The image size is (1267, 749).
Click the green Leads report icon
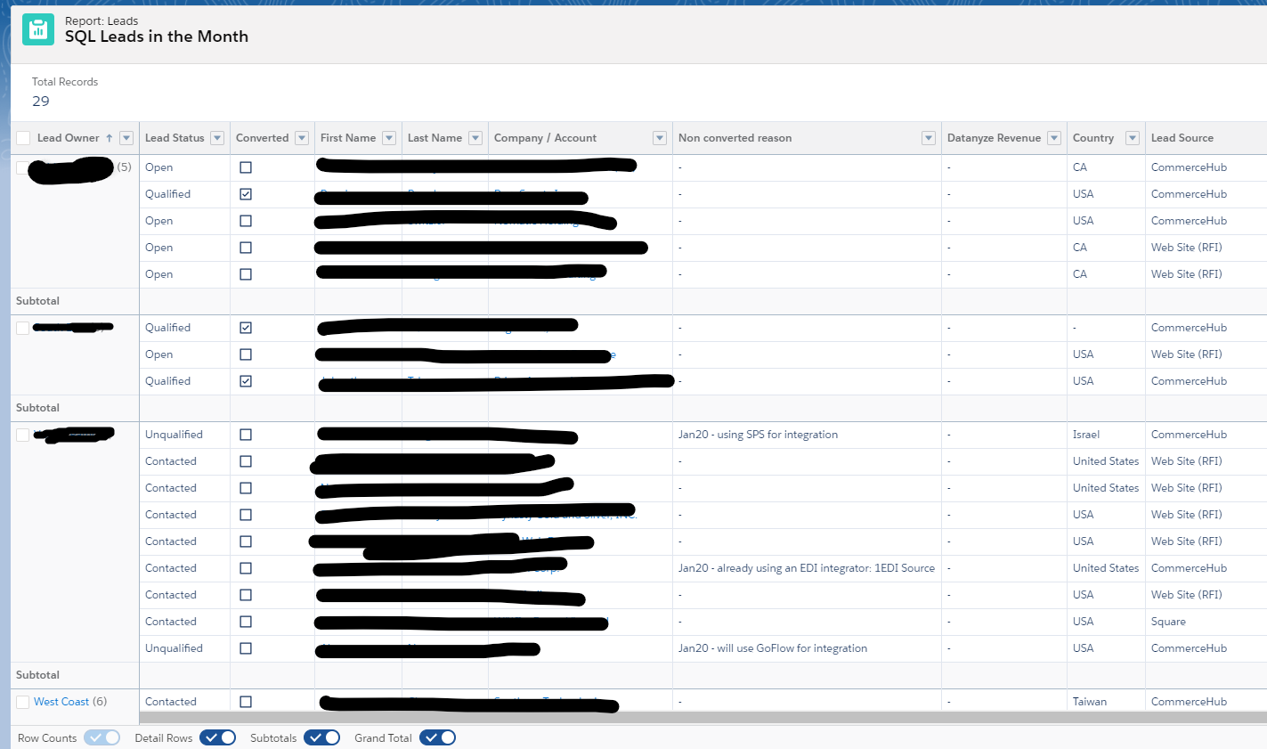click(x=37, y=28)
